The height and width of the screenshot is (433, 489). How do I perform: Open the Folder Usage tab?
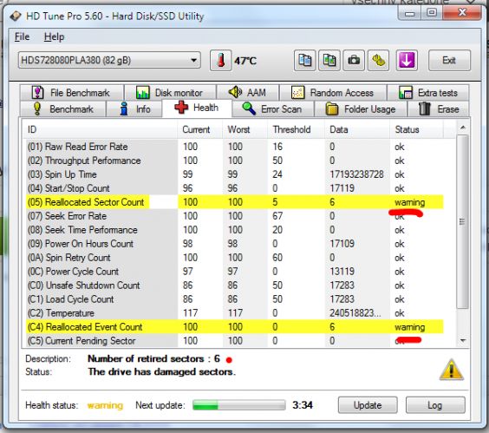pos(361,109)
